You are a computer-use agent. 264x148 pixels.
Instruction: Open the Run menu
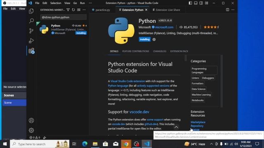tap(82, 3)
